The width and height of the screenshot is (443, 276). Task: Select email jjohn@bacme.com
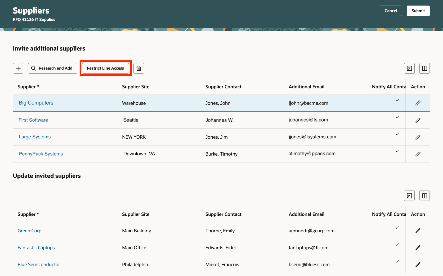[308, 103]
